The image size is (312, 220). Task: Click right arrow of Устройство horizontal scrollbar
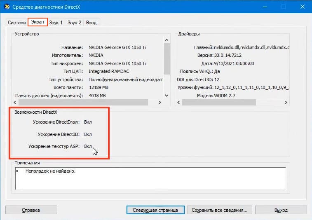tap(160, 103)
